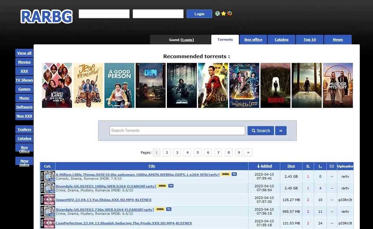Click the comments column header icon
The image size is (373, 229).
click(332, 166)
